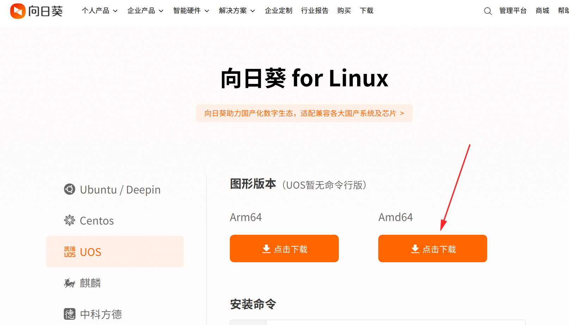Image resolution: width=569 pixels, height=325 pixels.
Task: Choose the 中科方德 icon
Action: pyautogui.click(x=69, y=314)
